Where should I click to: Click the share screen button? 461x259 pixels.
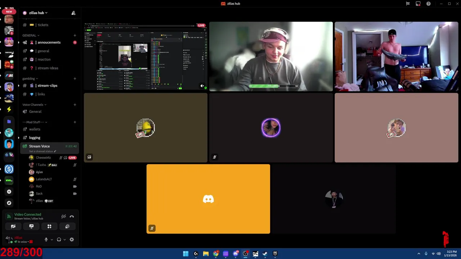click(31, 226)
